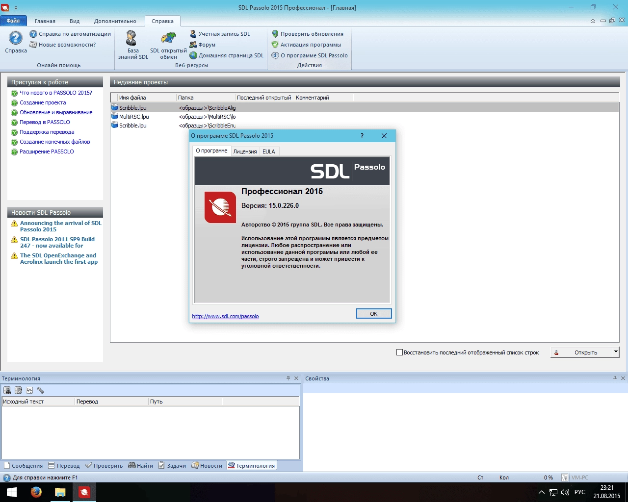
Task: Switch to Сообщения bottom tab
Action: (x=23, y=466)
